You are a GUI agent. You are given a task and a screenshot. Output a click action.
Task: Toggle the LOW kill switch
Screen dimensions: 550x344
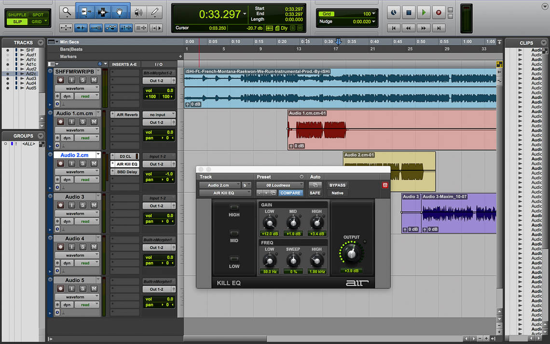point(234,259)
